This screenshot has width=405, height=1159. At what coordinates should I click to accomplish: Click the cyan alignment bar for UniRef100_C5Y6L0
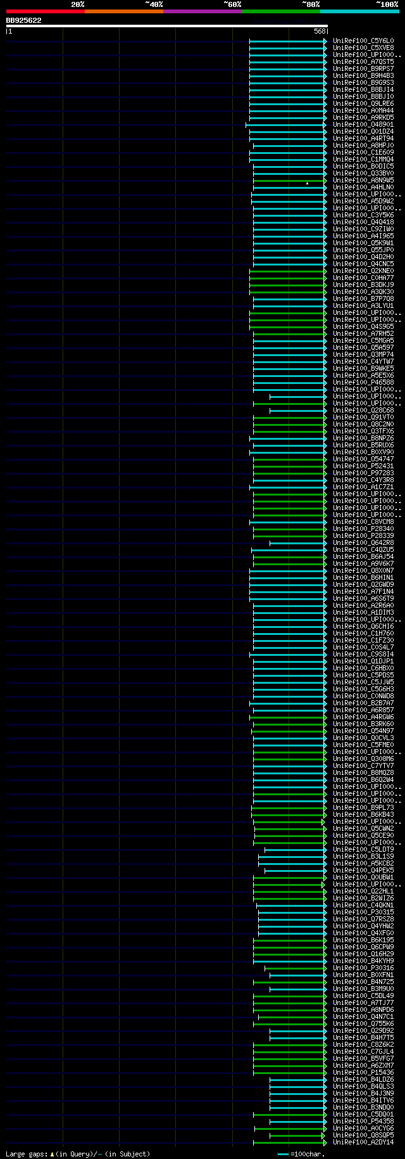click(288, 41)
